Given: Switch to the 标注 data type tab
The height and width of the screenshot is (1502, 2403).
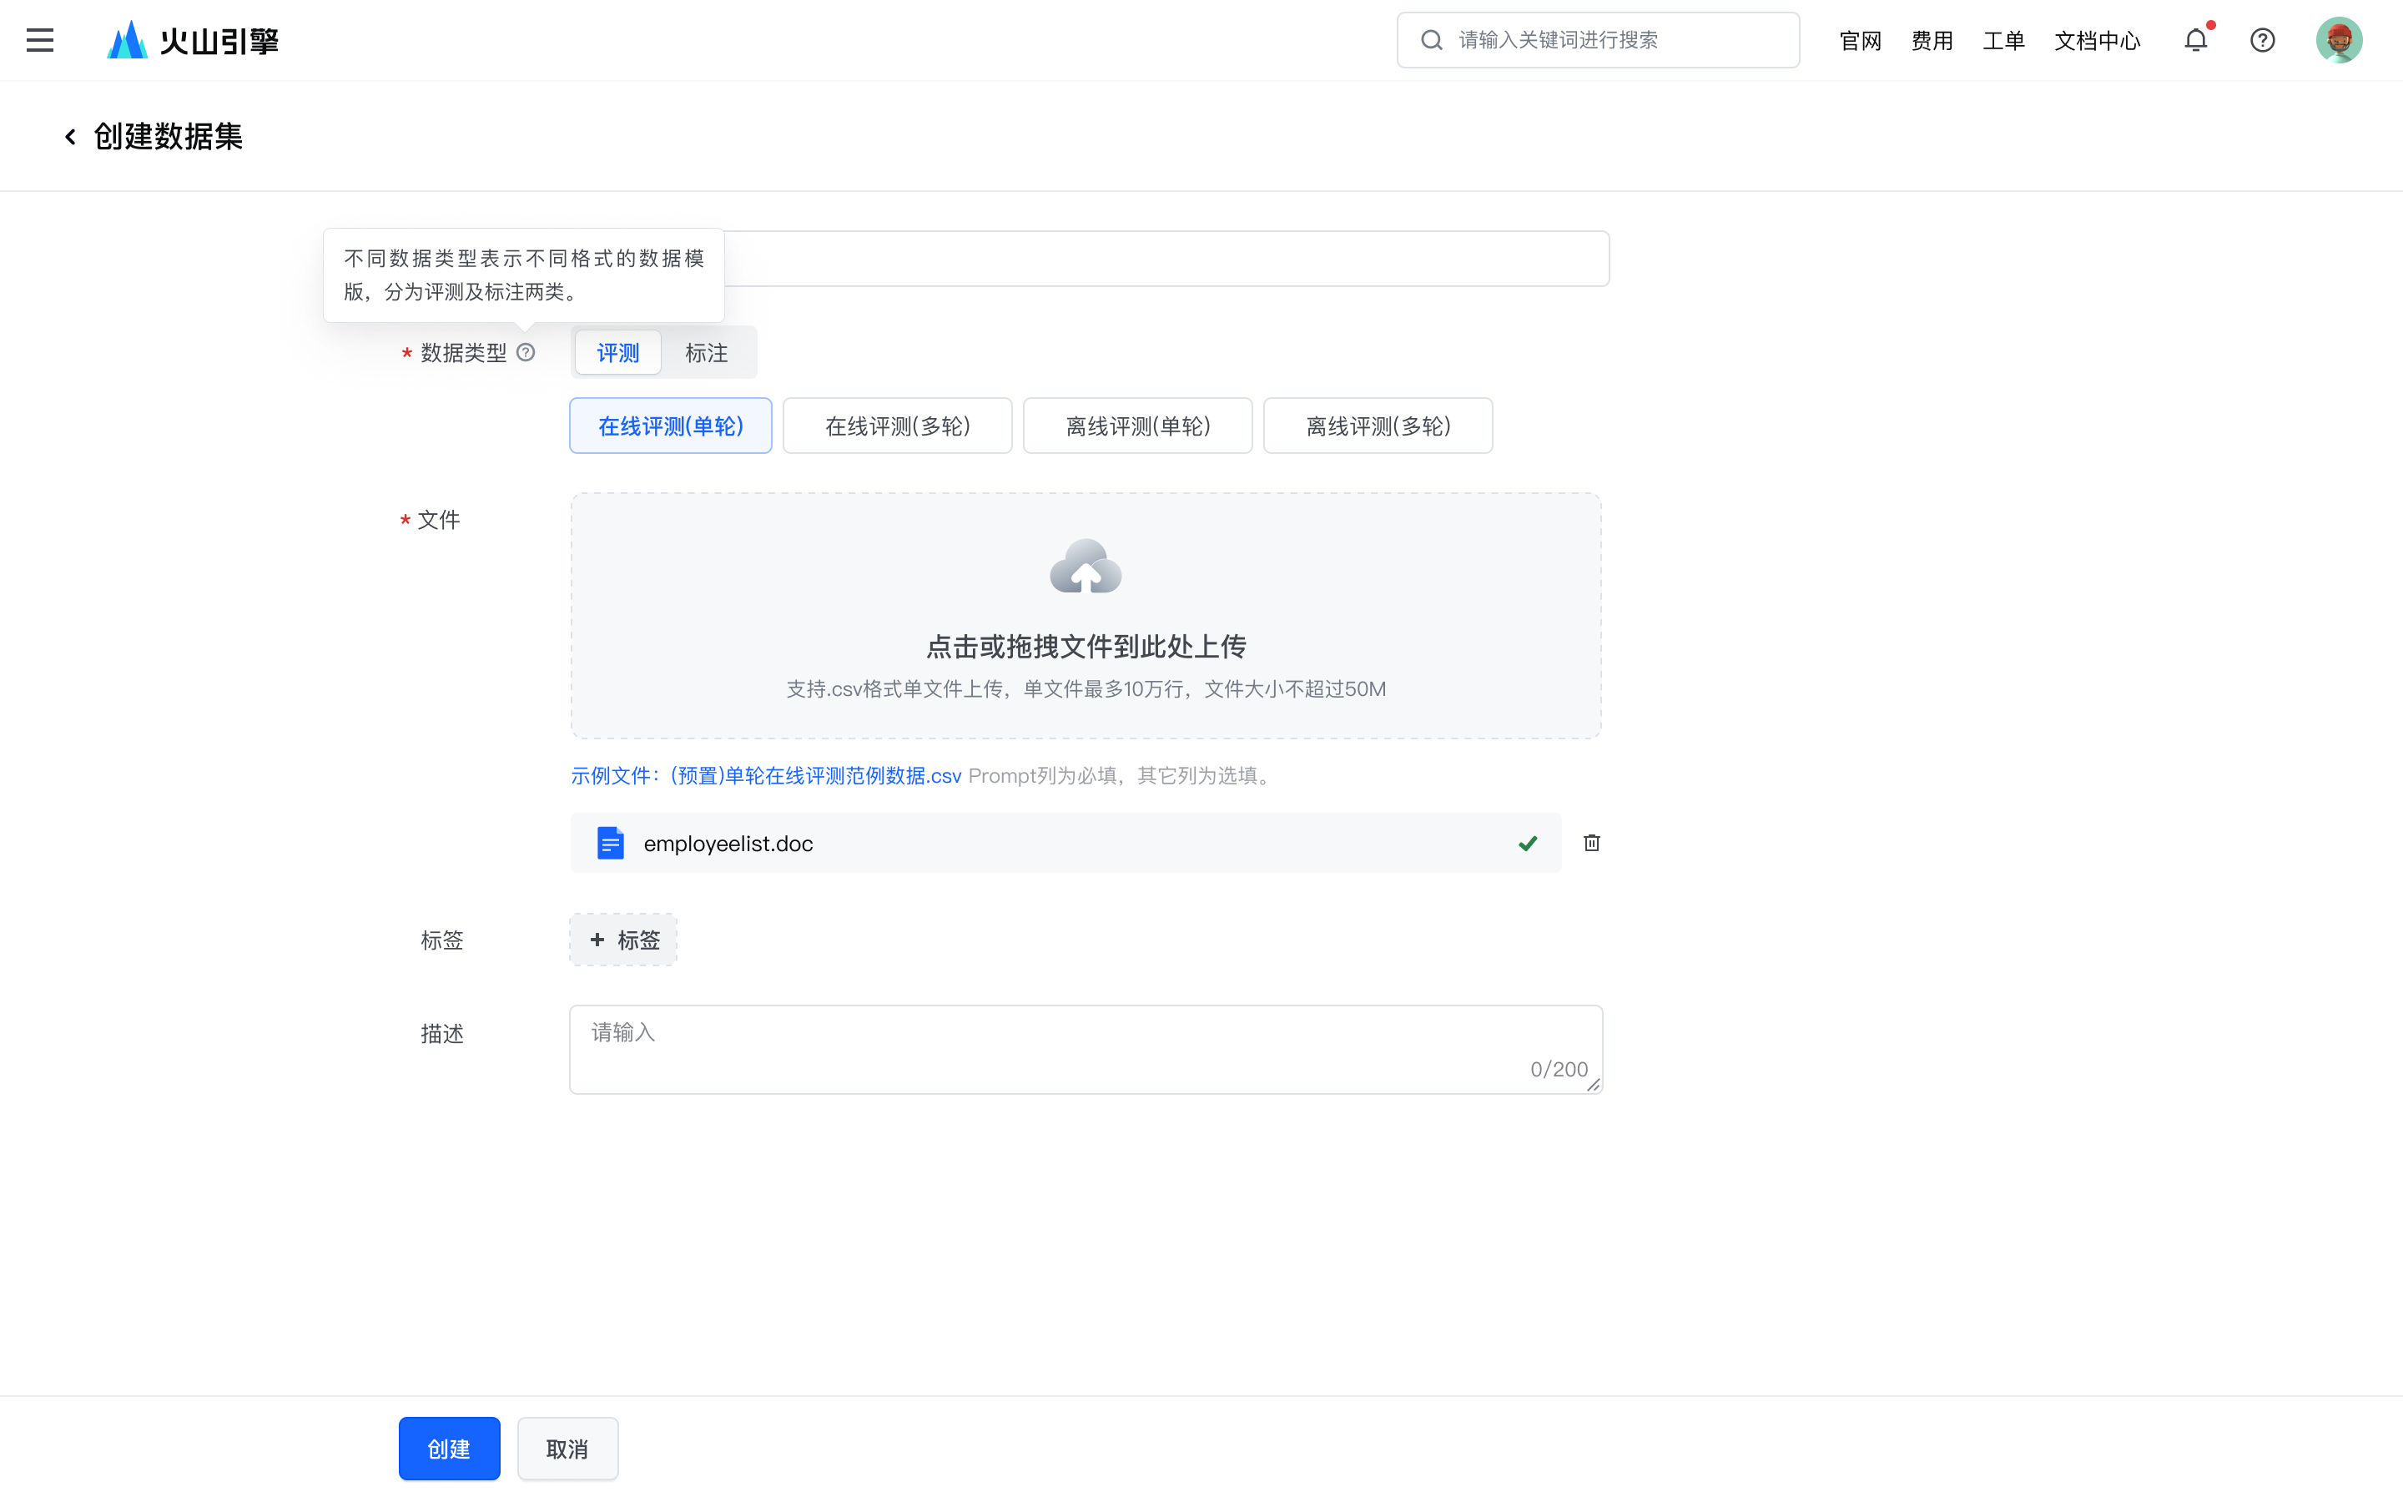Looking at the screenshot, I should click(x=706, y=353).
